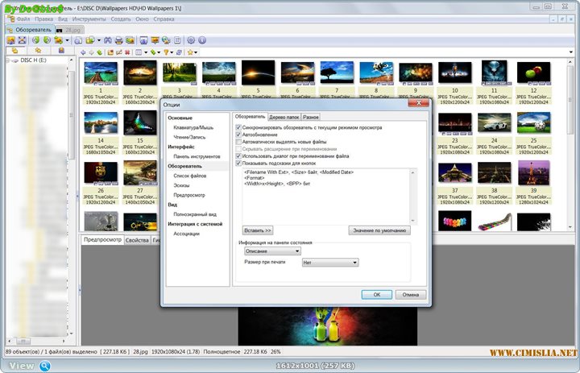
Task: Click the red delete X icon
Action: pyautogui.click(x=128, y=52)
